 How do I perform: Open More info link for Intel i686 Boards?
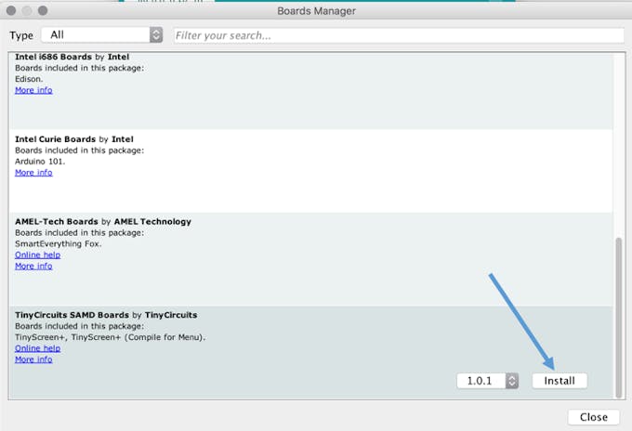coord(33,90)
